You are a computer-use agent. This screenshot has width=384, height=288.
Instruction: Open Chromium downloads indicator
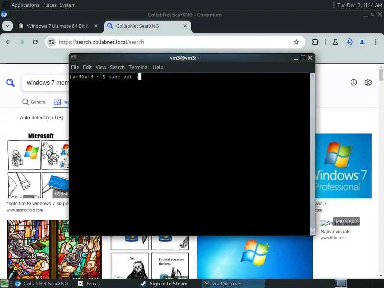pyautogui.click(x=349, y=42)
